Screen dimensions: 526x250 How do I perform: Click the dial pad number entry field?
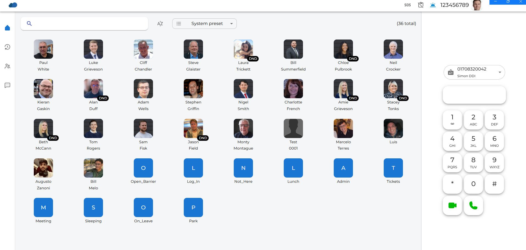coord(474,95)
